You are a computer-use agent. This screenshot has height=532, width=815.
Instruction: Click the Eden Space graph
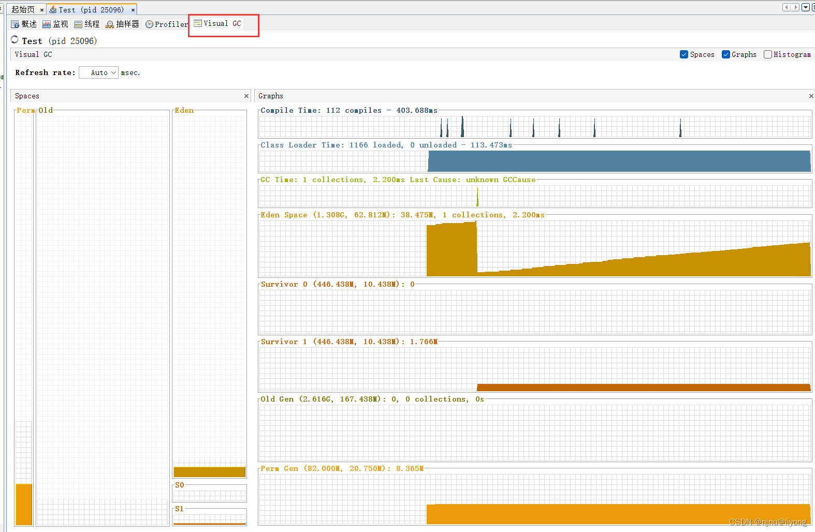pos(535,248)
